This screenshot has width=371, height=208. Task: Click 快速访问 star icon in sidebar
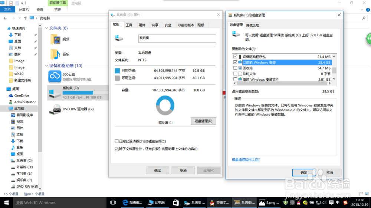pyautogui.click(x=9, y=28)
